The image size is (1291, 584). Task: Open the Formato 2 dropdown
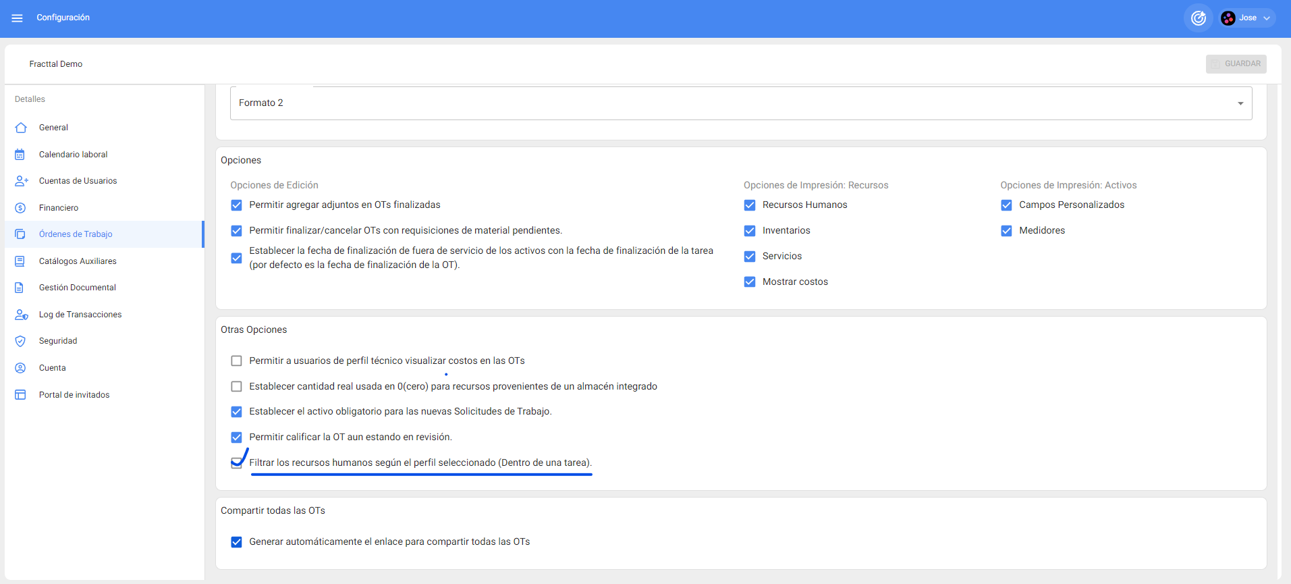(x=740, y=103)
